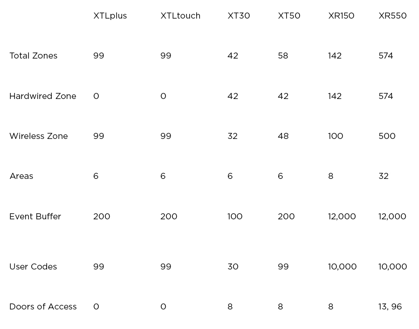Viewport: 419px width, 329px height.
Task: Select XR550 Areas value 32
Action: pyautogui.click(x=384, y=176)
